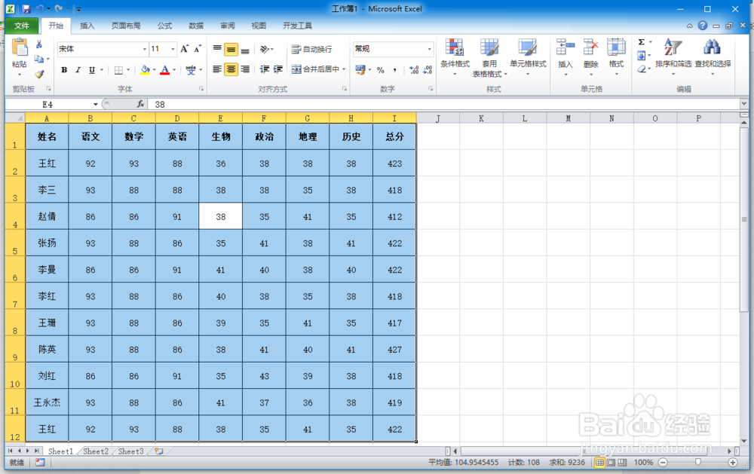Click zoom out minus button

(x=663, y=463)
